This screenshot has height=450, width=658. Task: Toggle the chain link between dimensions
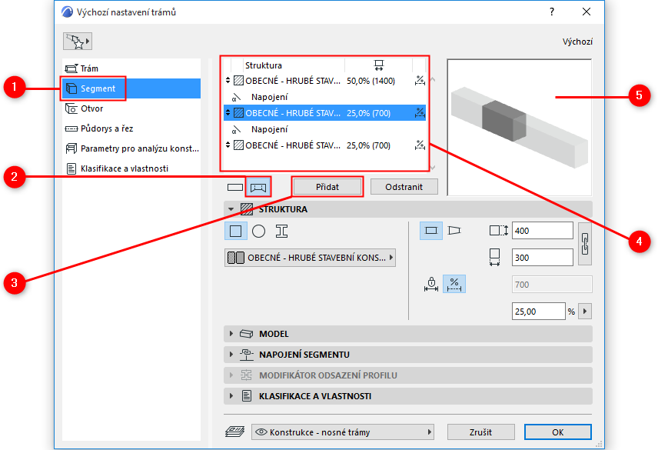pos(584,244)
